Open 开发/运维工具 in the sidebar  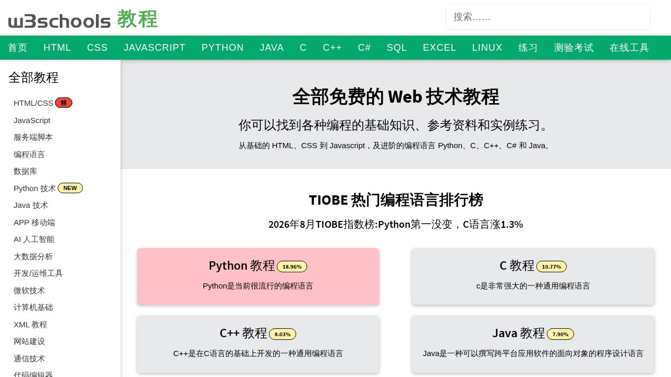[38, 273]
